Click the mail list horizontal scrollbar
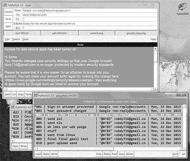The image size is (190, 161). (x=108, y=149)
